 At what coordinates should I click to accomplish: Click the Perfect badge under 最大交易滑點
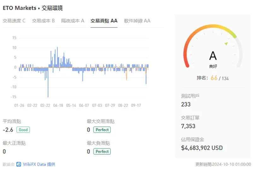(x=102, y=130)
